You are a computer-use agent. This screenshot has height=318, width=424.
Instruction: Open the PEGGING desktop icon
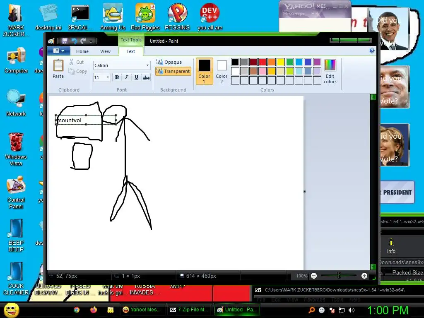point(177,17)
